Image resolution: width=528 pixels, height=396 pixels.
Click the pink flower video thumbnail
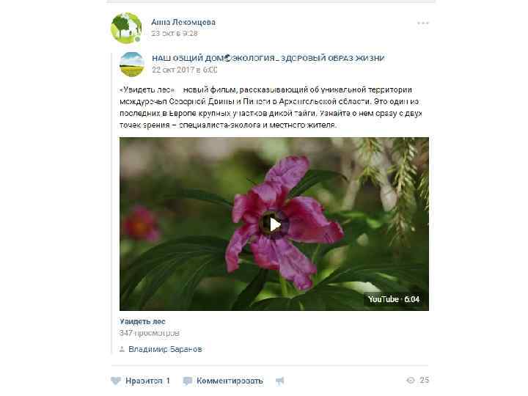[x=274, y=224]
